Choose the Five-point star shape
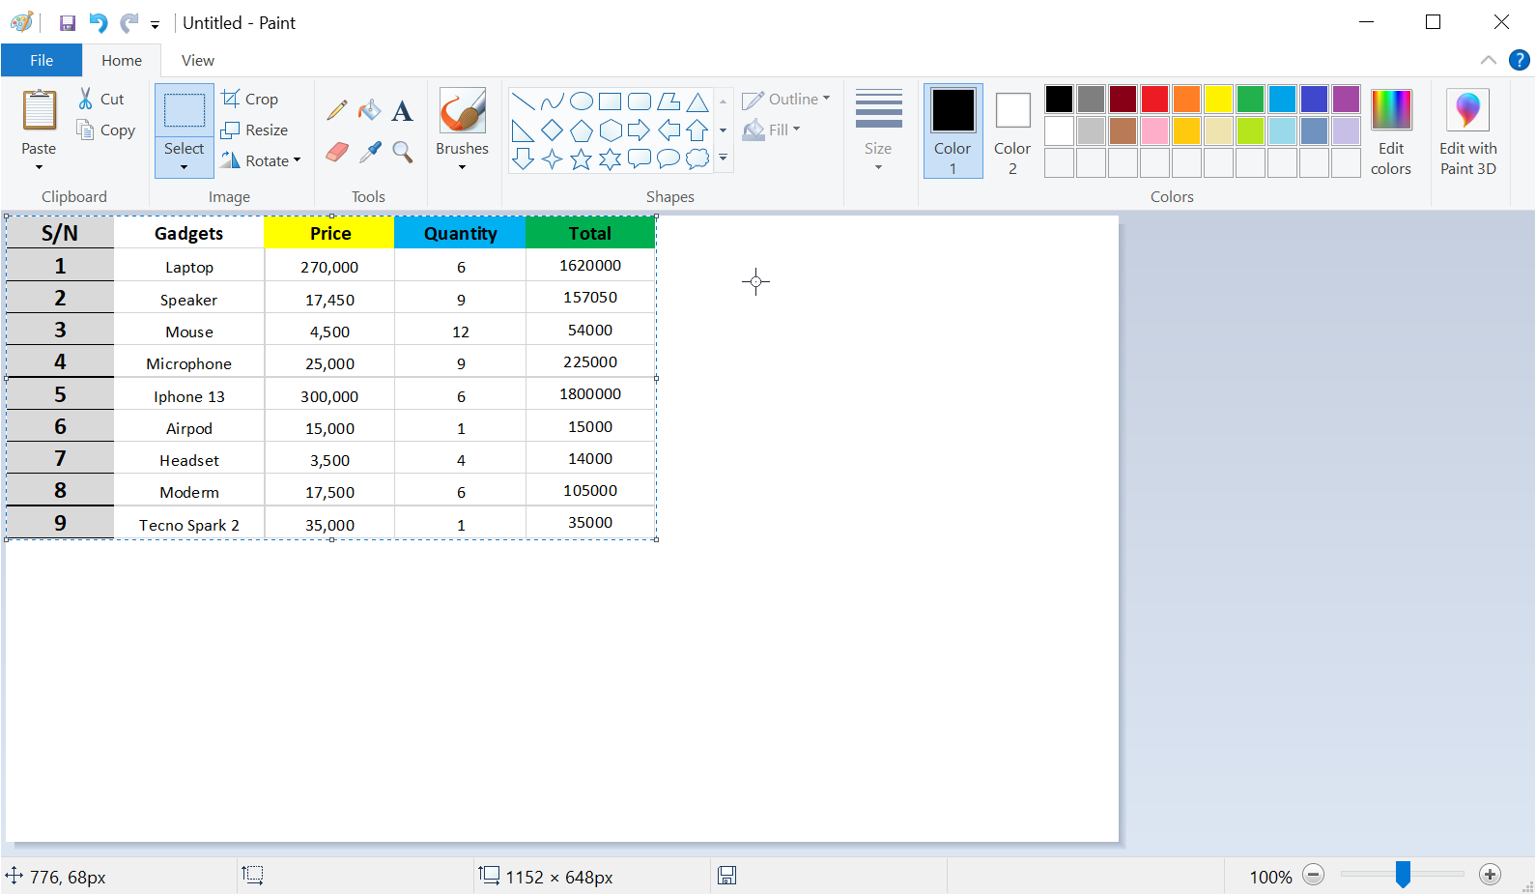Viewport: 1536px width, 895px height. click(x=581, y=159)
